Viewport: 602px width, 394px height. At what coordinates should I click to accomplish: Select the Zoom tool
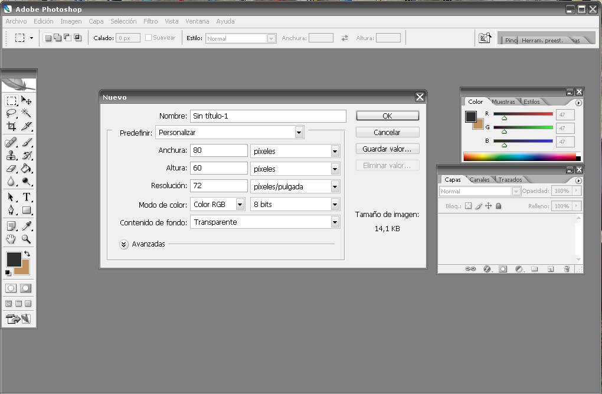click(x=26, y=239)
